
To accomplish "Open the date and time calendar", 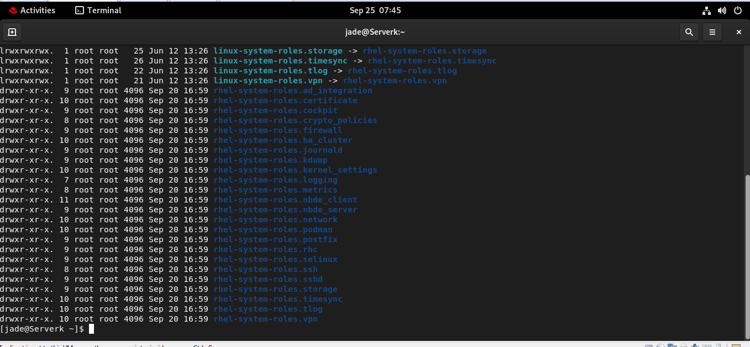I will pyautogui.click(x=375, y=10).
